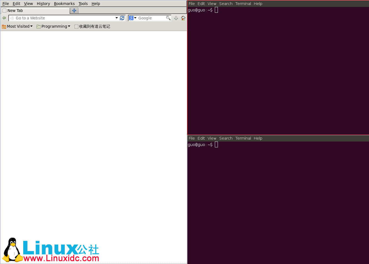This screenshot has width=369, height=264.
Task: Open a new tab with the plus icon
Action: tap(74, 10)
